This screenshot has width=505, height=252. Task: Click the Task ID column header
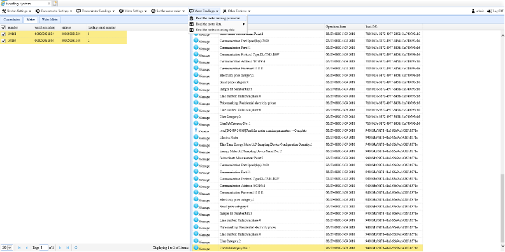click(x=371, y=27)
